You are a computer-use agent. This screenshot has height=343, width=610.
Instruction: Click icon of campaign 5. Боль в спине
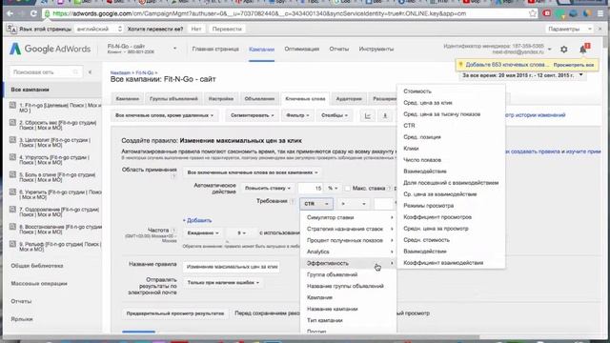point(12,174)
